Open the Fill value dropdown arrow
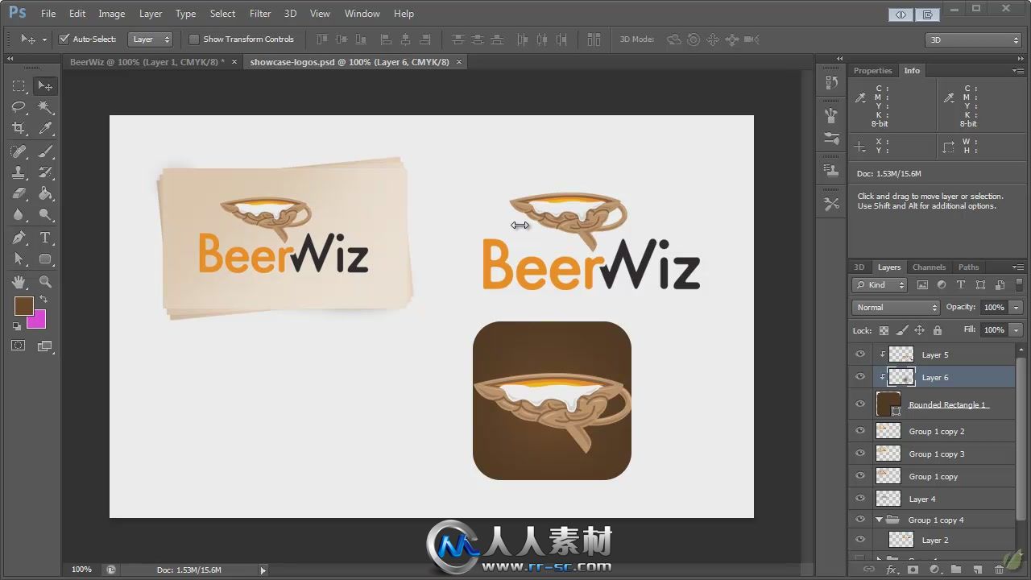1031x580 pixels. coord(1017,329)
